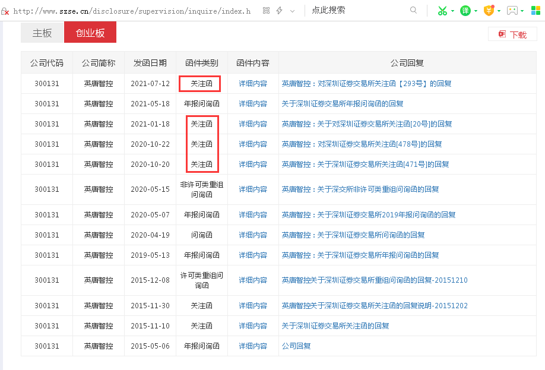Open reply to 关注函[20号]

coord(367,124)
